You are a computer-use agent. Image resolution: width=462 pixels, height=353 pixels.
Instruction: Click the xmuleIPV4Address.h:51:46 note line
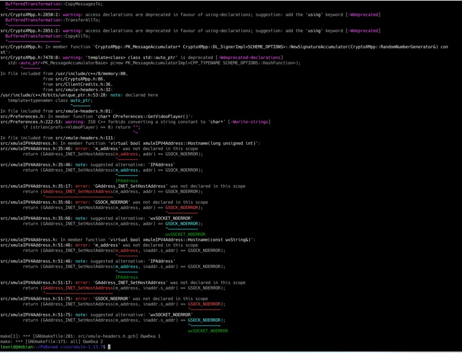click(88, 261)
